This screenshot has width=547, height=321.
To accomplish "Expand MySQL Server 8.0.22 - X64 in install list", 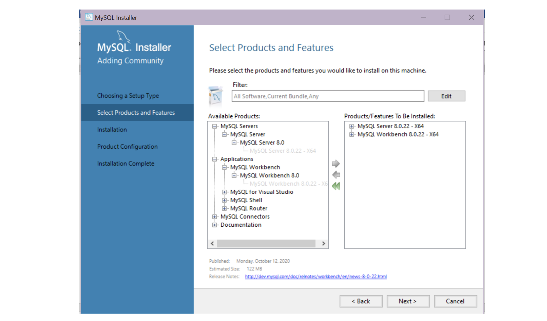I will (352, 126).
